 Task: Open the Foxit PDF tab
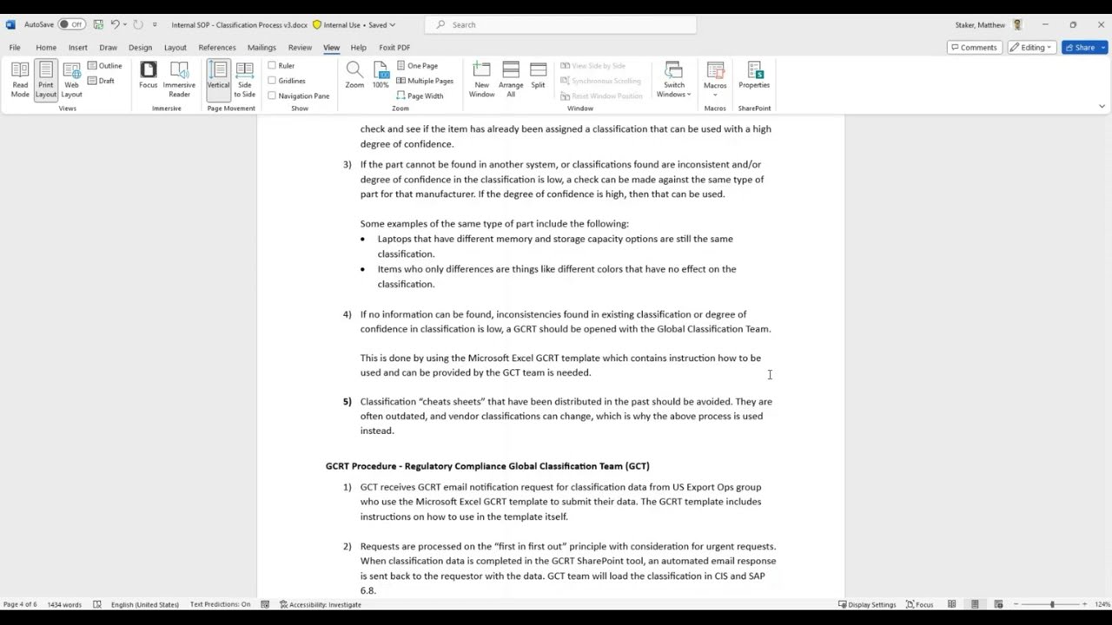pos(394,48)
